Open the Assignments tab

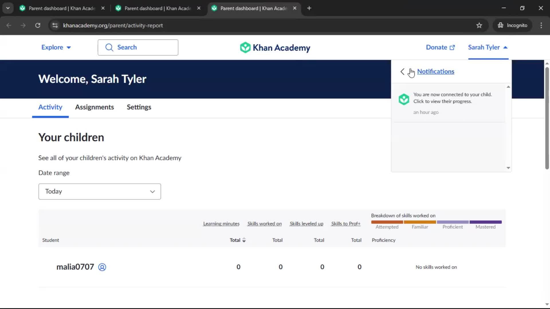click(x=95, y=107)
